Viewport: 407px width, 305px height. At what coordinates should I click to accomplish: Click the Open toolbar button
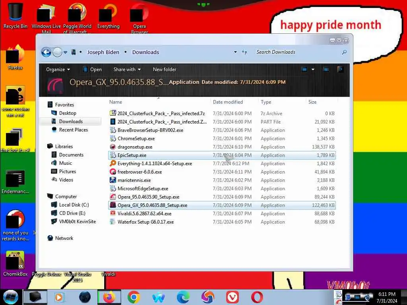[x=92, y=69]
